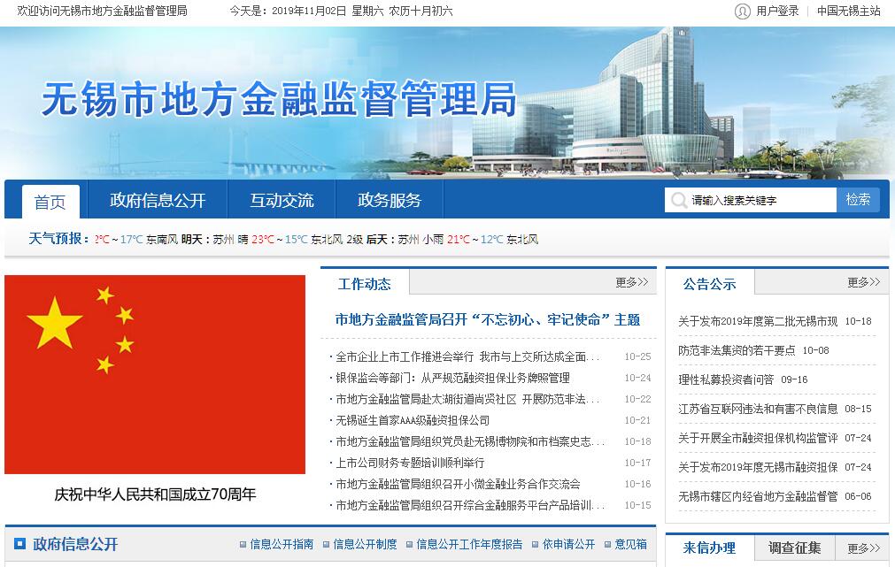Expand 更多 in 工作动态 section
The image size is (895, 567).
pos(631,282)
